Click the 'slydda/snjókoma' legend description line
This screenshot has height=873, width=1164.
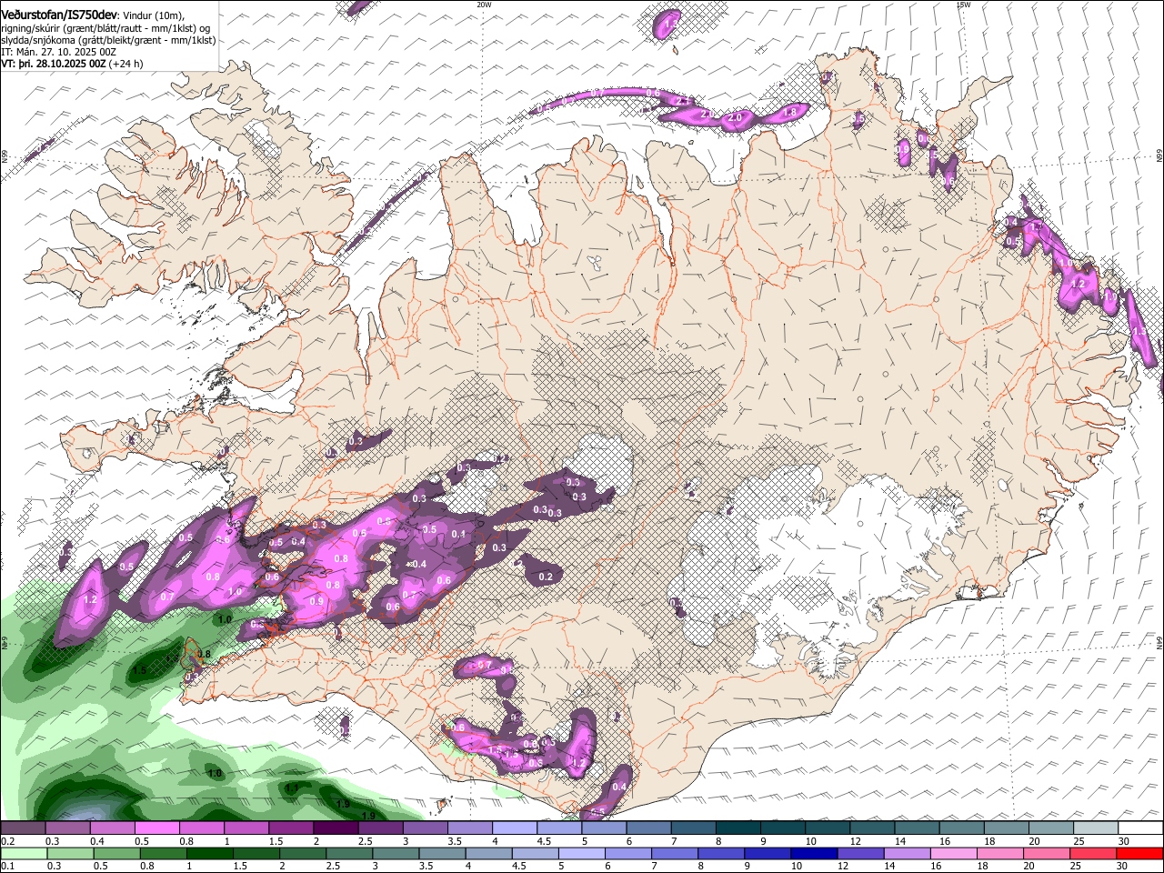pos(108,40)
